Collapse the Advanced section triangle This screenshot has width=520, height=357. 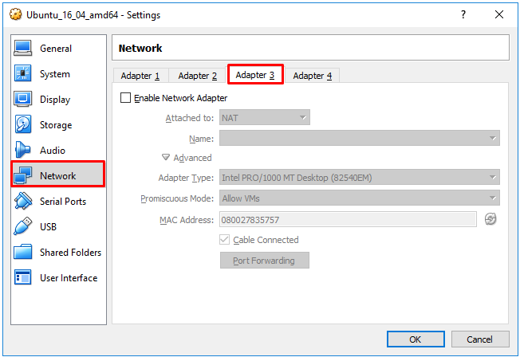click(x=165, y=157)
